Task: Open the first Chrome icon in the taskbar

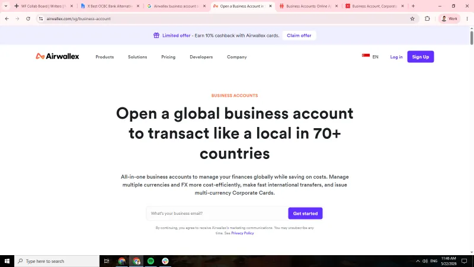Action: [122, 261]
